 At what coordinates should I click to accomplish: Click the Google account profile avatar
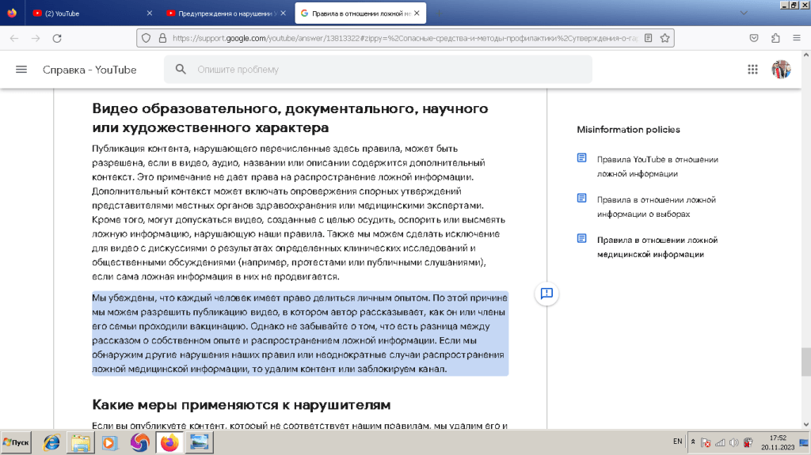(781, 70)
